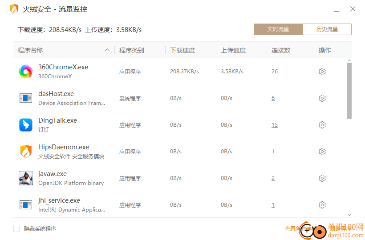Close the 流量监控 window
The width and height of the screenshot is (365, 240).
pos(353,9)
